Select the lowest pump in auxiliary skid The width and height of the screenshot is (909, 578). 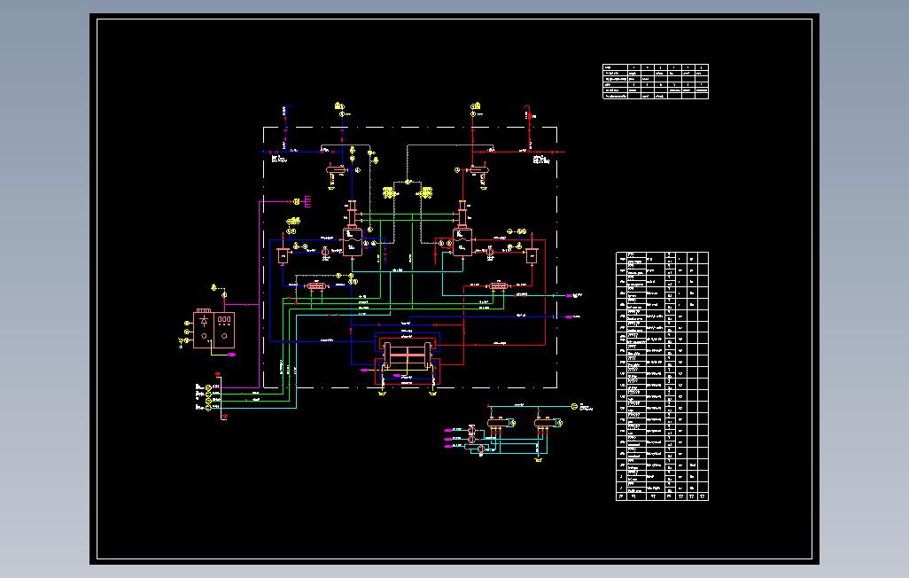click(x=482, y=449)
